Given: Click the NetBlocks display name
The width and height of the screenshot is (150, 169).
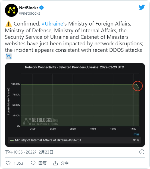Looking at the screenshot, I should tap(29, 8).
